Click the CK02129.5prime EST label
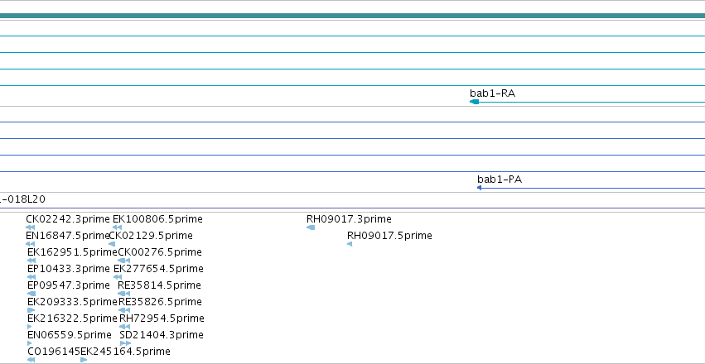This screenshot has width=705, height=364. coord(151,236)
